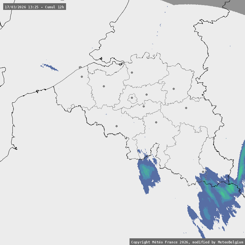Click the gray no-coverage area at the top right
Screen dimensions: 245x245
click(223, 5)
